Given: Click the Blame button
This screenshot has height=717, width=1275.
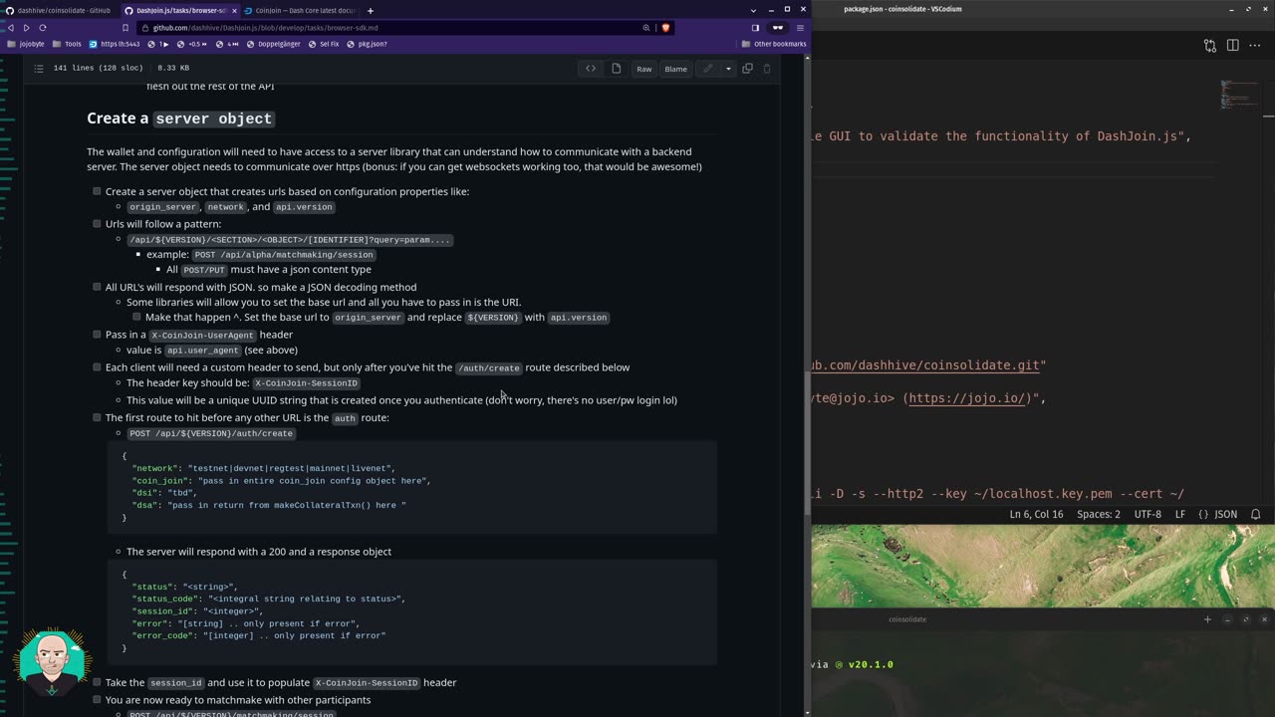Looking at the screenshot, I should 675,69.
